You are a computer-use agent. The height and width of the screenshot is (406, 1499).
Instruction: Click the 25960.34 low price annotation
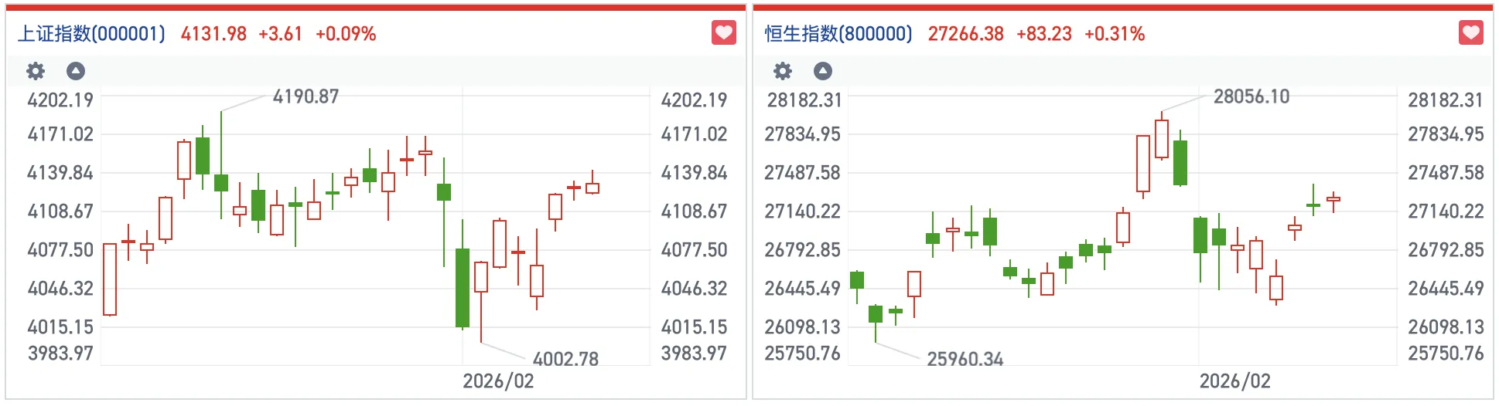965,359
